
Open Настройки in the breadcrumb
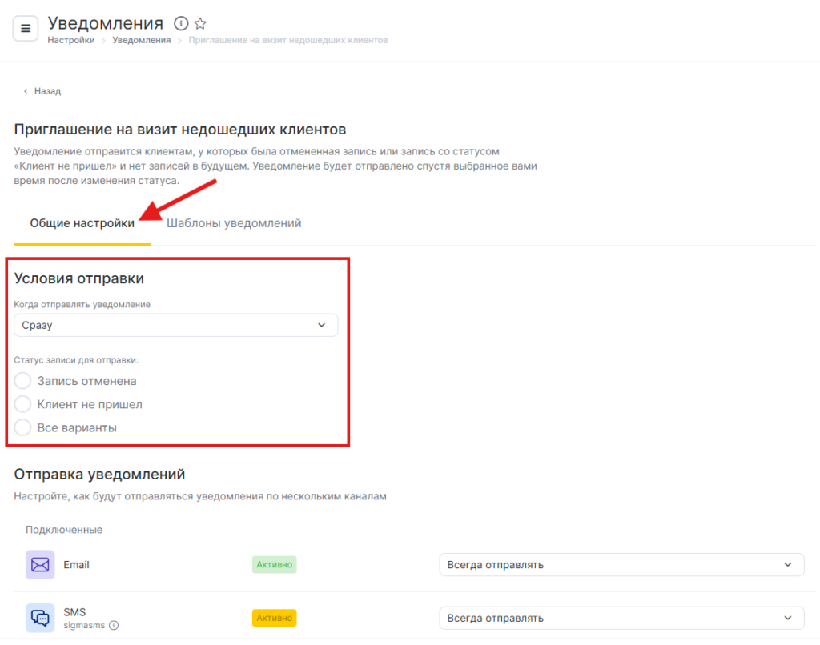pos(71,40)
